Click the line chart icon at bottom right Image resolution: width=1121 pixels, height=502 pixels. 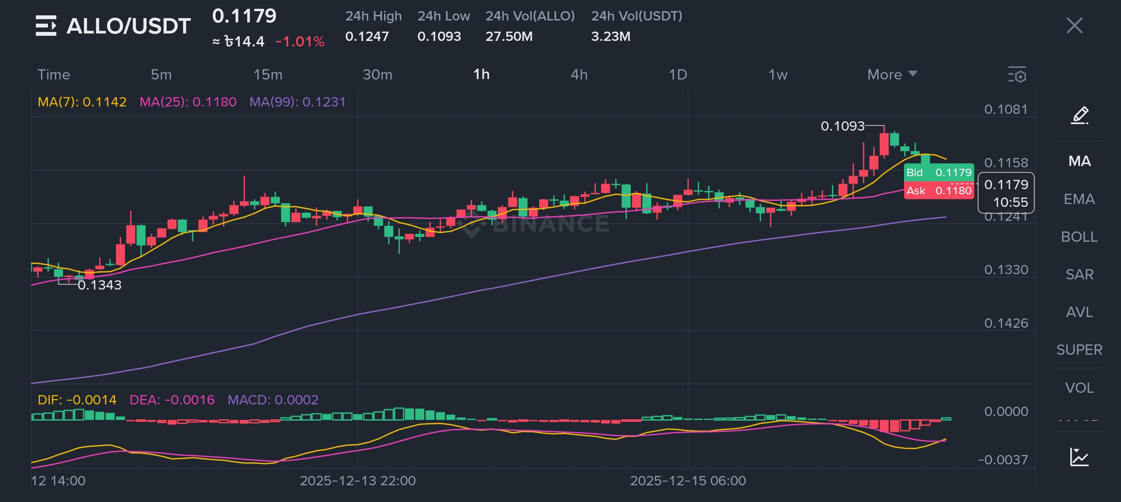click(1079, 457)
